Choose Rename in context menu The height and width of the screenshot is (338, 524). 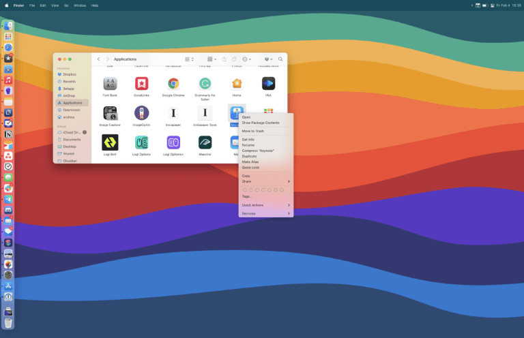click(265, 145)
